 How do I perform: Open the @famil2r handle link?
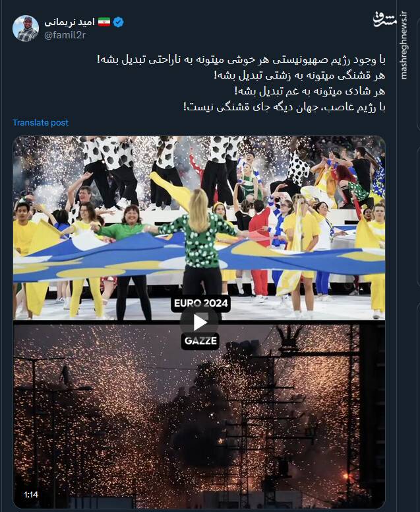[x=65, y=35]
